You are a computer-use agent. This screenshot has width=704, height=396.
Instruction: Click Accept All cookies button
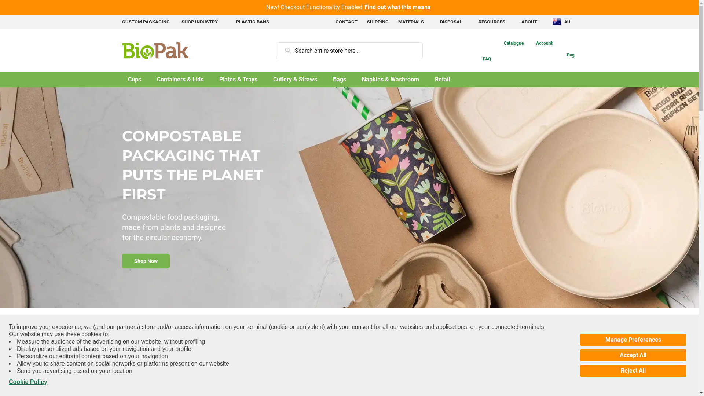[633, 355]
